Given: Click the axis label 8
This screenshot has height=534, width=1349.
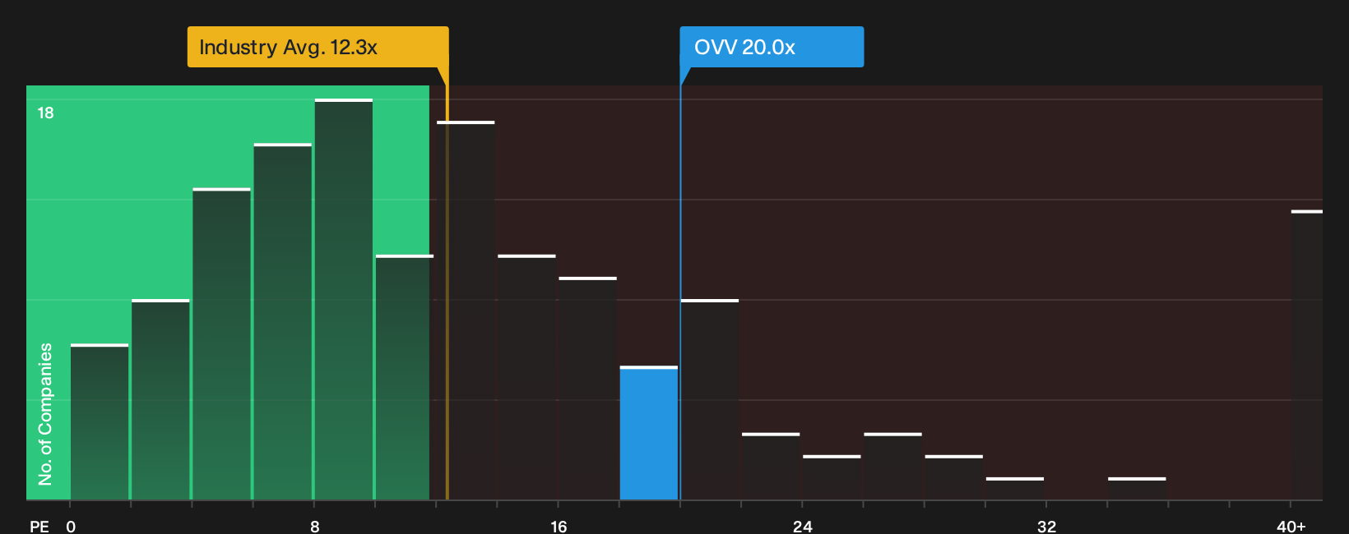Looking at the screenshot, I should tap(315, 526).
